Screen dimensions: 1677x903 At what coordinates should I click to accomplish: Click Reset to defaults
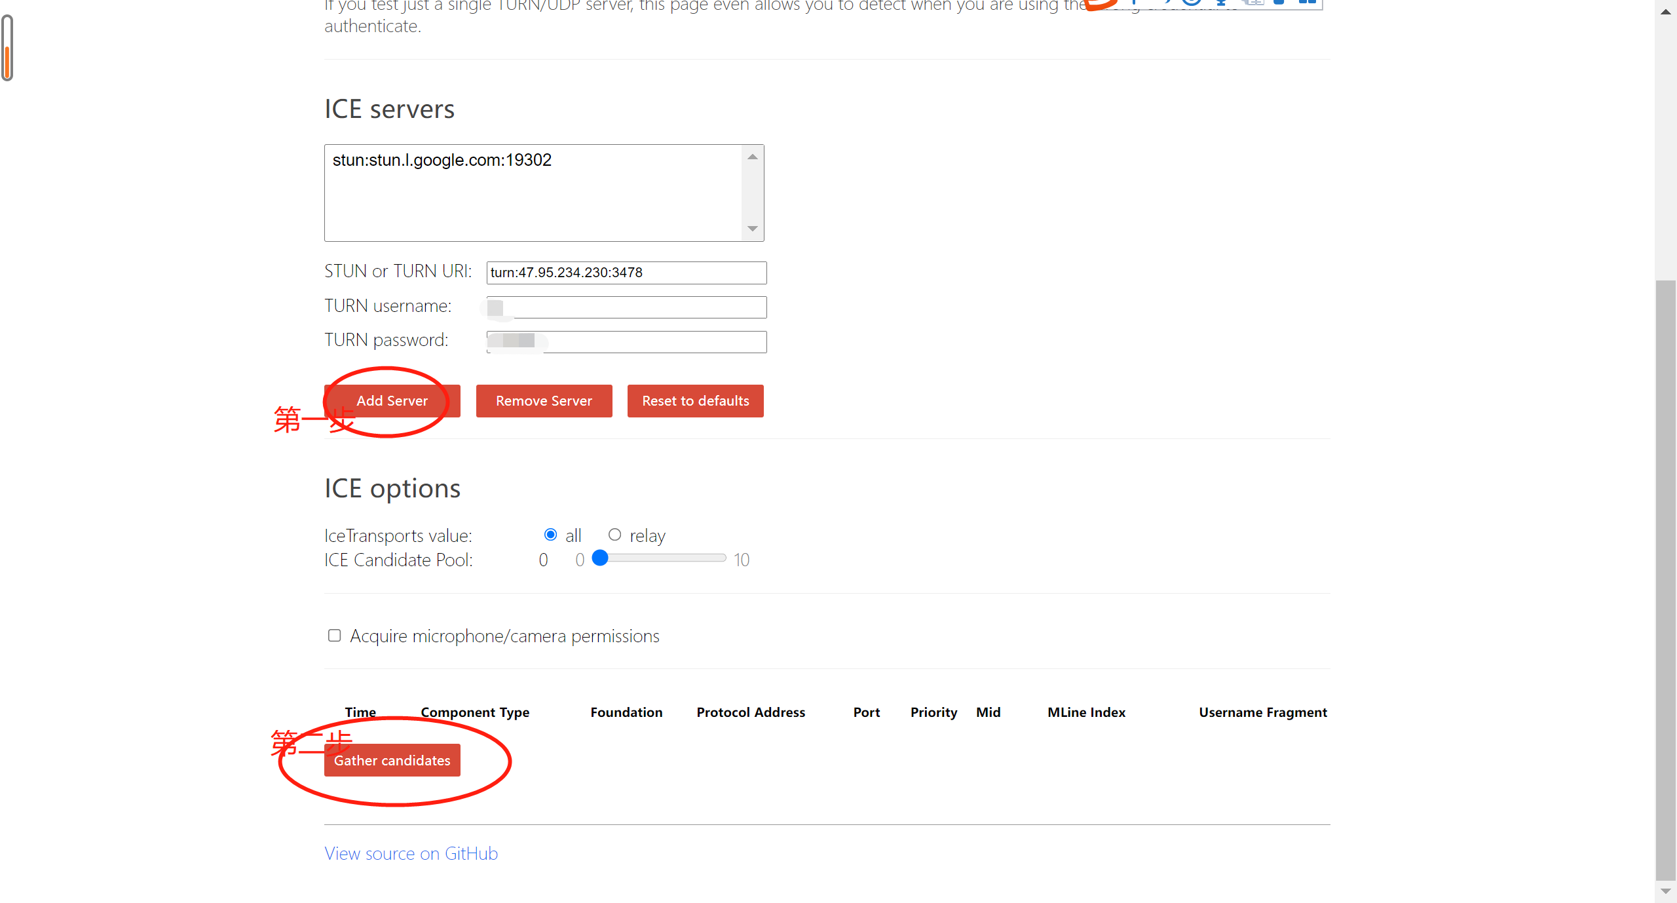[695, 401]
